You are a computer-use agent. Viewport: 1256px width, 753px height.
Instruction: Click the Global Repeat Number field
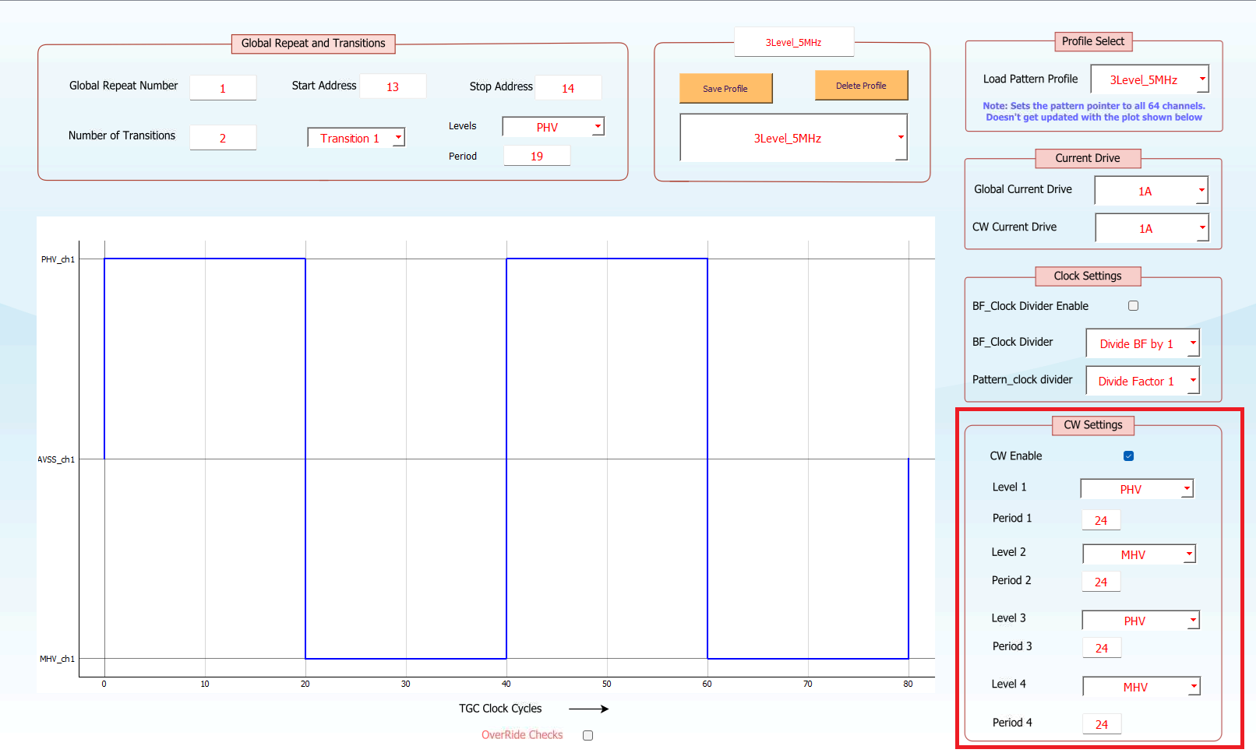coord(223,88)
